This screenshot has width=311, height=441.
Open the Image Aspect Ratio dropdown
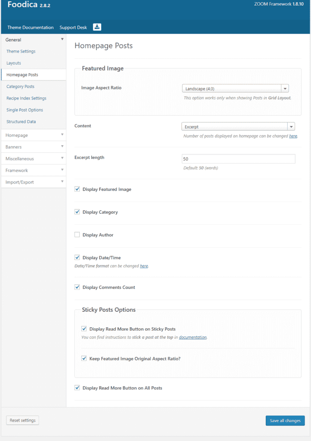[235, 89]
